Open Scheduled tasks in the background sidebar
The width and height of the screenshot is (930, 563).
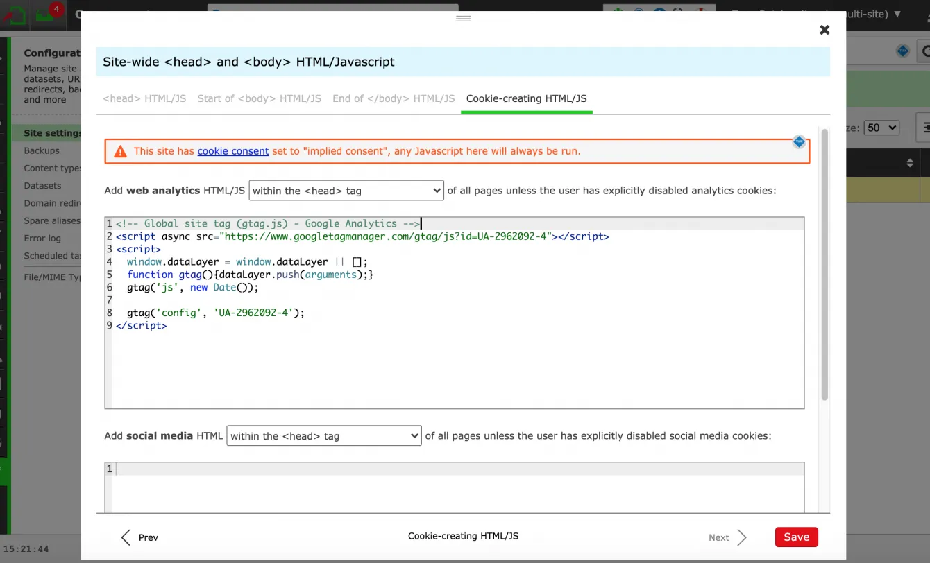tap(52, 256)
